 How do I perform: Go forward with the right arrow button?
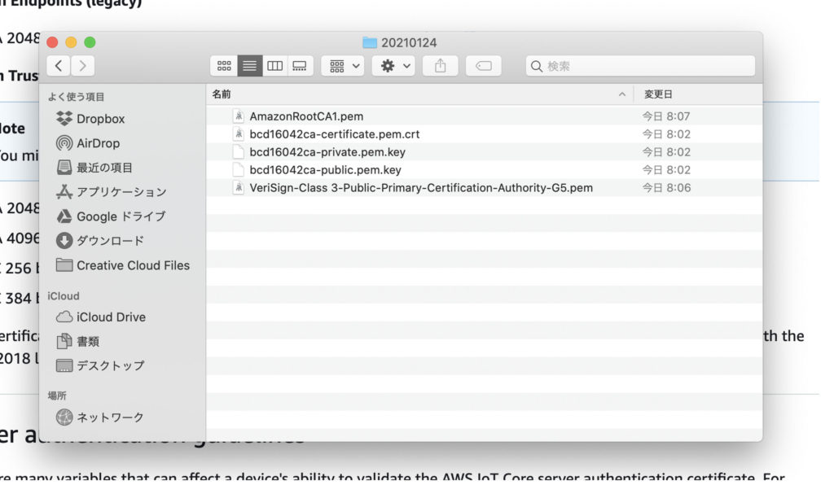click(x=82, y=66)
